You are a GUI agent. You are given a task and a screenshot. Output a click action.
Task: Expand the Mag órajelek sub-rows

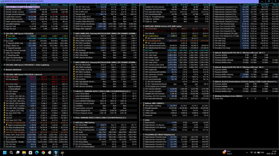coord(4,38)
